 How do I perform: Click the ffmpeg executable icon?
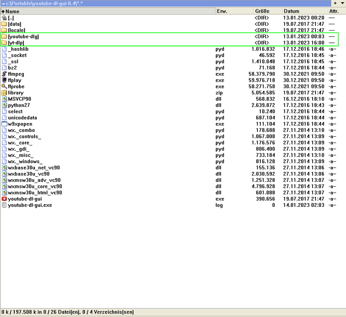(x=4, y=74)
